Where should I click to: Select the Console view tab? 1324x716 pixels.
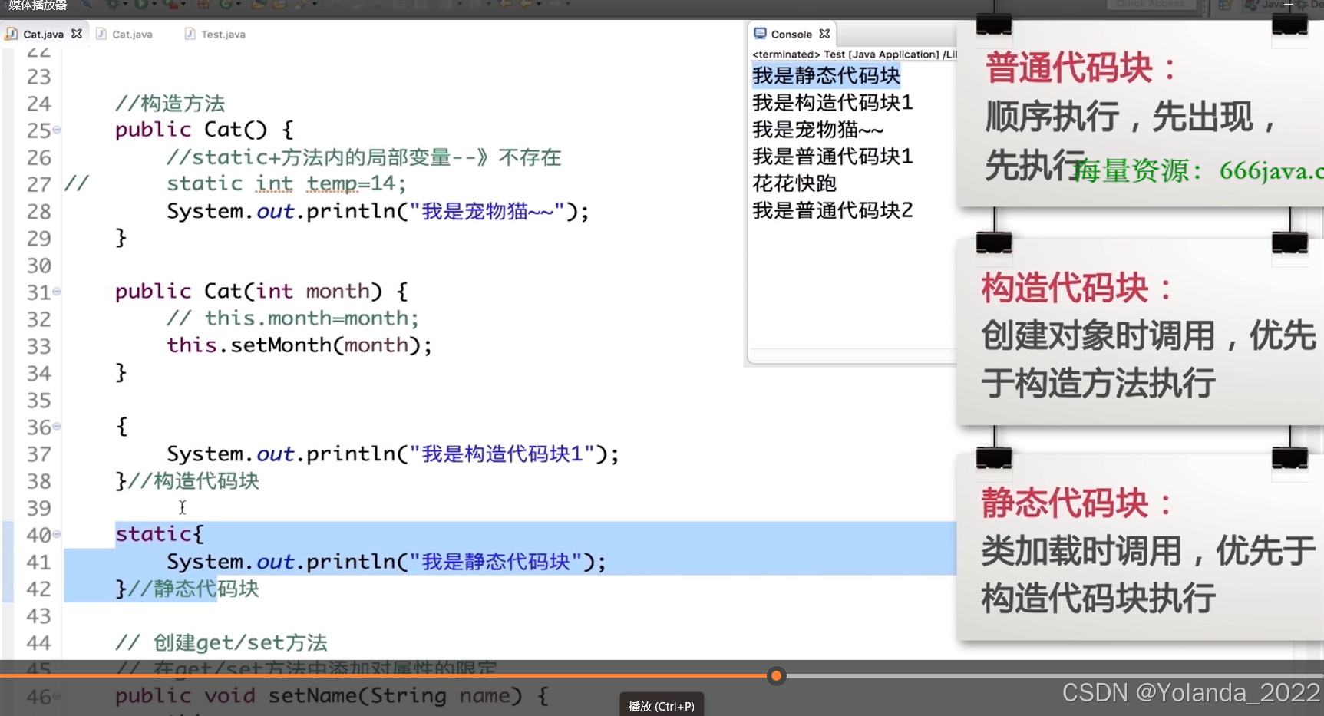[791, 34]
